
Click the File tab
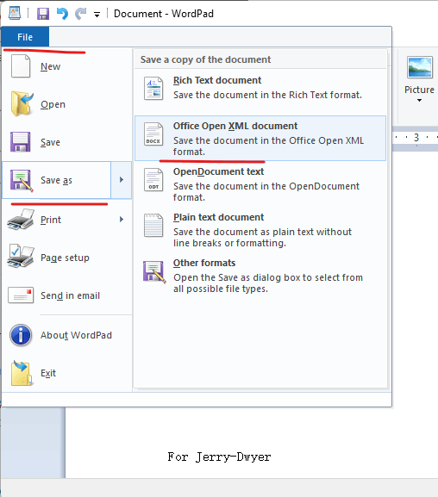[25, 37]
